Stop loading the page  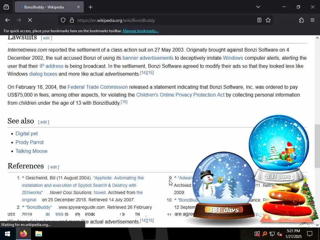pos(30,20)
